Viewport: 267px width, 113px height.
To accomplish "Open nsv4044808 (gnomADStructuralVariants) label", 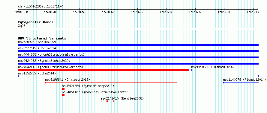I will click(x=51, y=54).
